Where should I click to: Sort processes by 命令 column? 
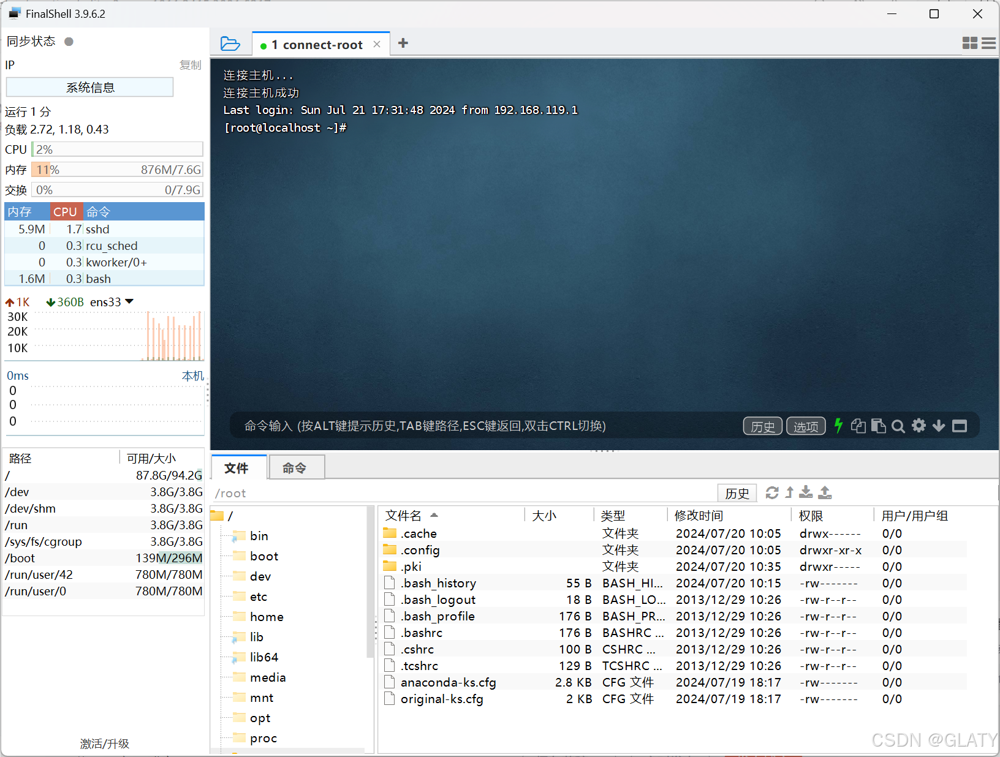(143, 211)
